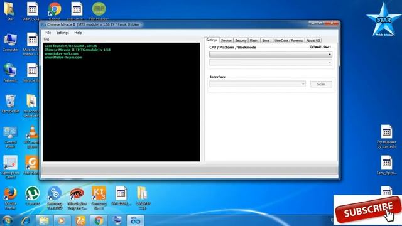Viewport: 402px width, 226px height.
Task: Open the Odin3 desktop file
Action: [31, 11]
